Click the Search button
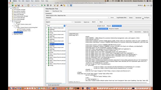This screenshot has width=161, height=90. (x=94, y=22)
